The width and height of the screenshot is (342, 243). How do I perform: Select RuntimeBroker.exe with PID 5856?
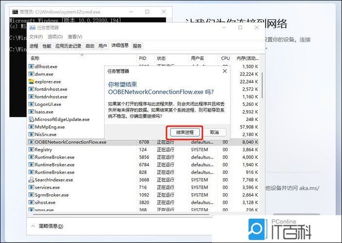pos(144,157)
